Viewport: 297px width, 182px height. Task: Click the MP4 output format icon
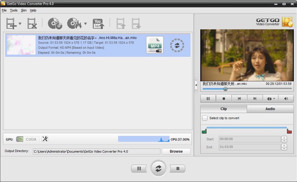155,45
